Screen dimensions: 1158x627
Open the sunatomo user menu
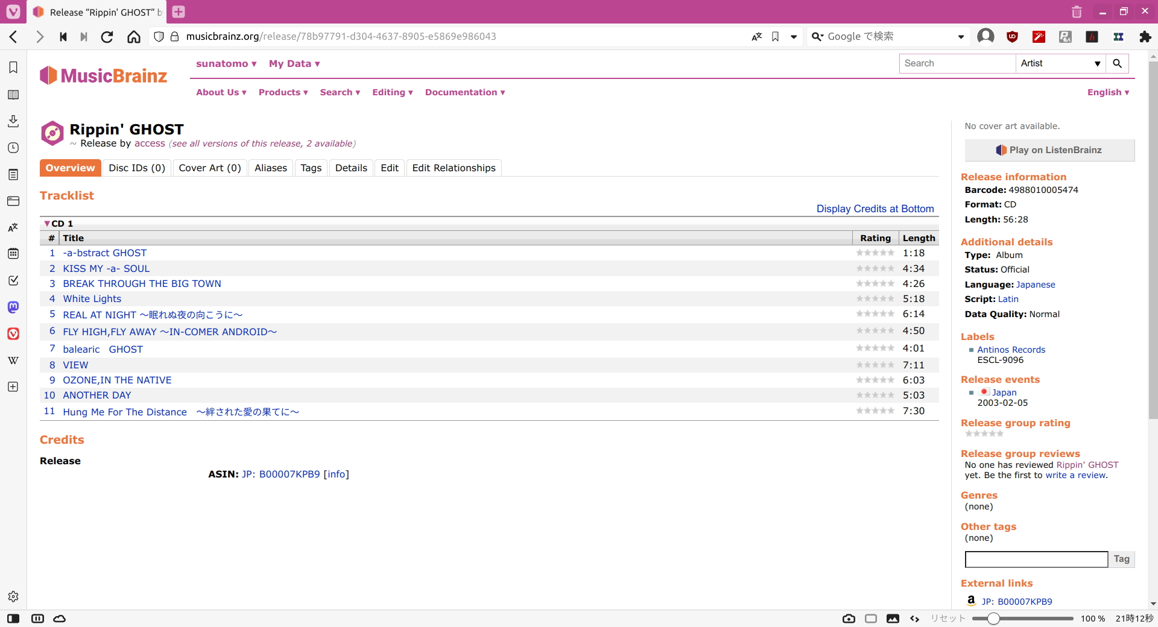tap(226, 64)
